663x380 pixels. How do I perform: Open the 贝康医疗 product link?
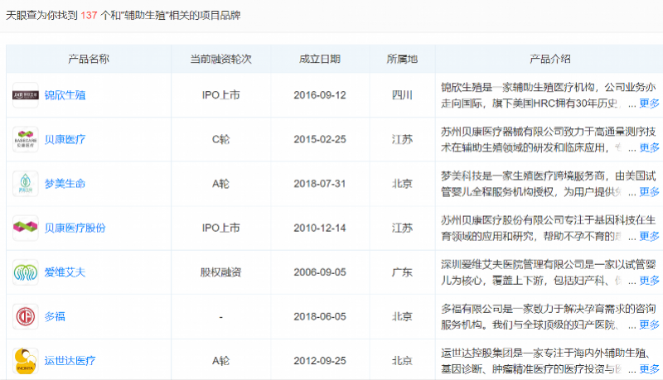coord(65,139)
